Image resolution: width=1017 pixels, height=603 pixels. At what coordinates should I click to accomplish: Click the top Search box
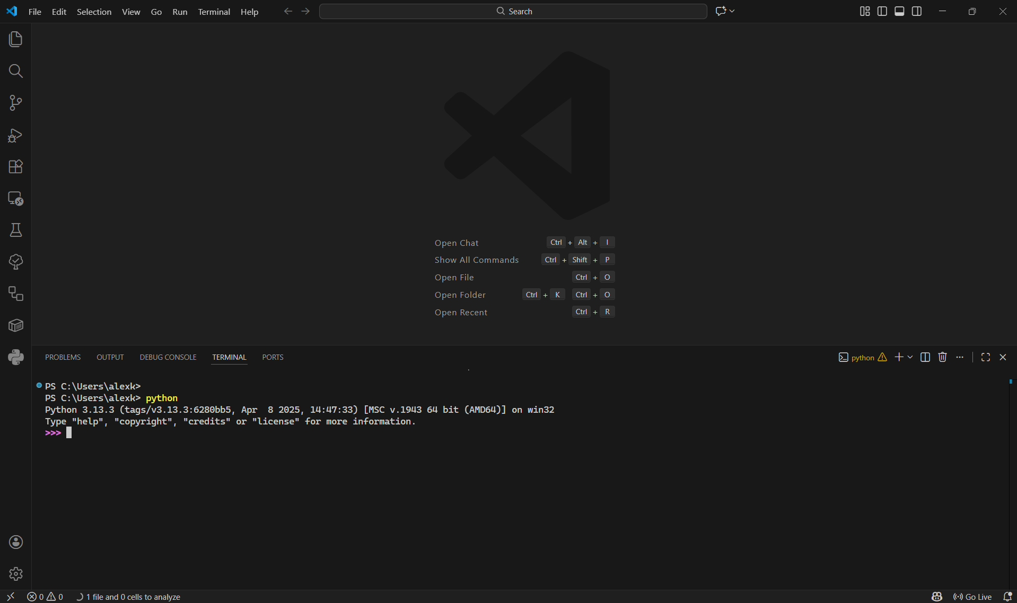point(513,11)
